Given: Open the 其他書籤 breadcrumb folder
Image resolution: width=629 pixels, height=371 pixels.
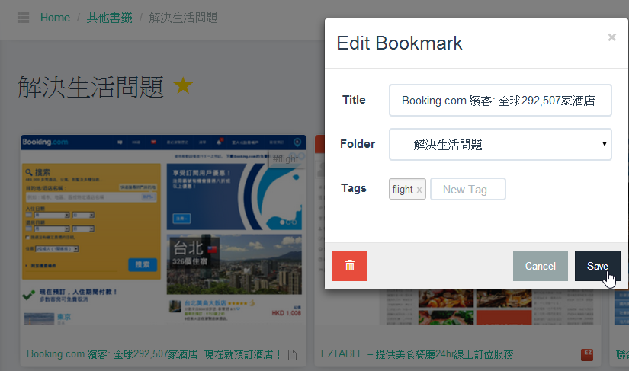Looking at the screenshot, I should [x=110, y=18].
